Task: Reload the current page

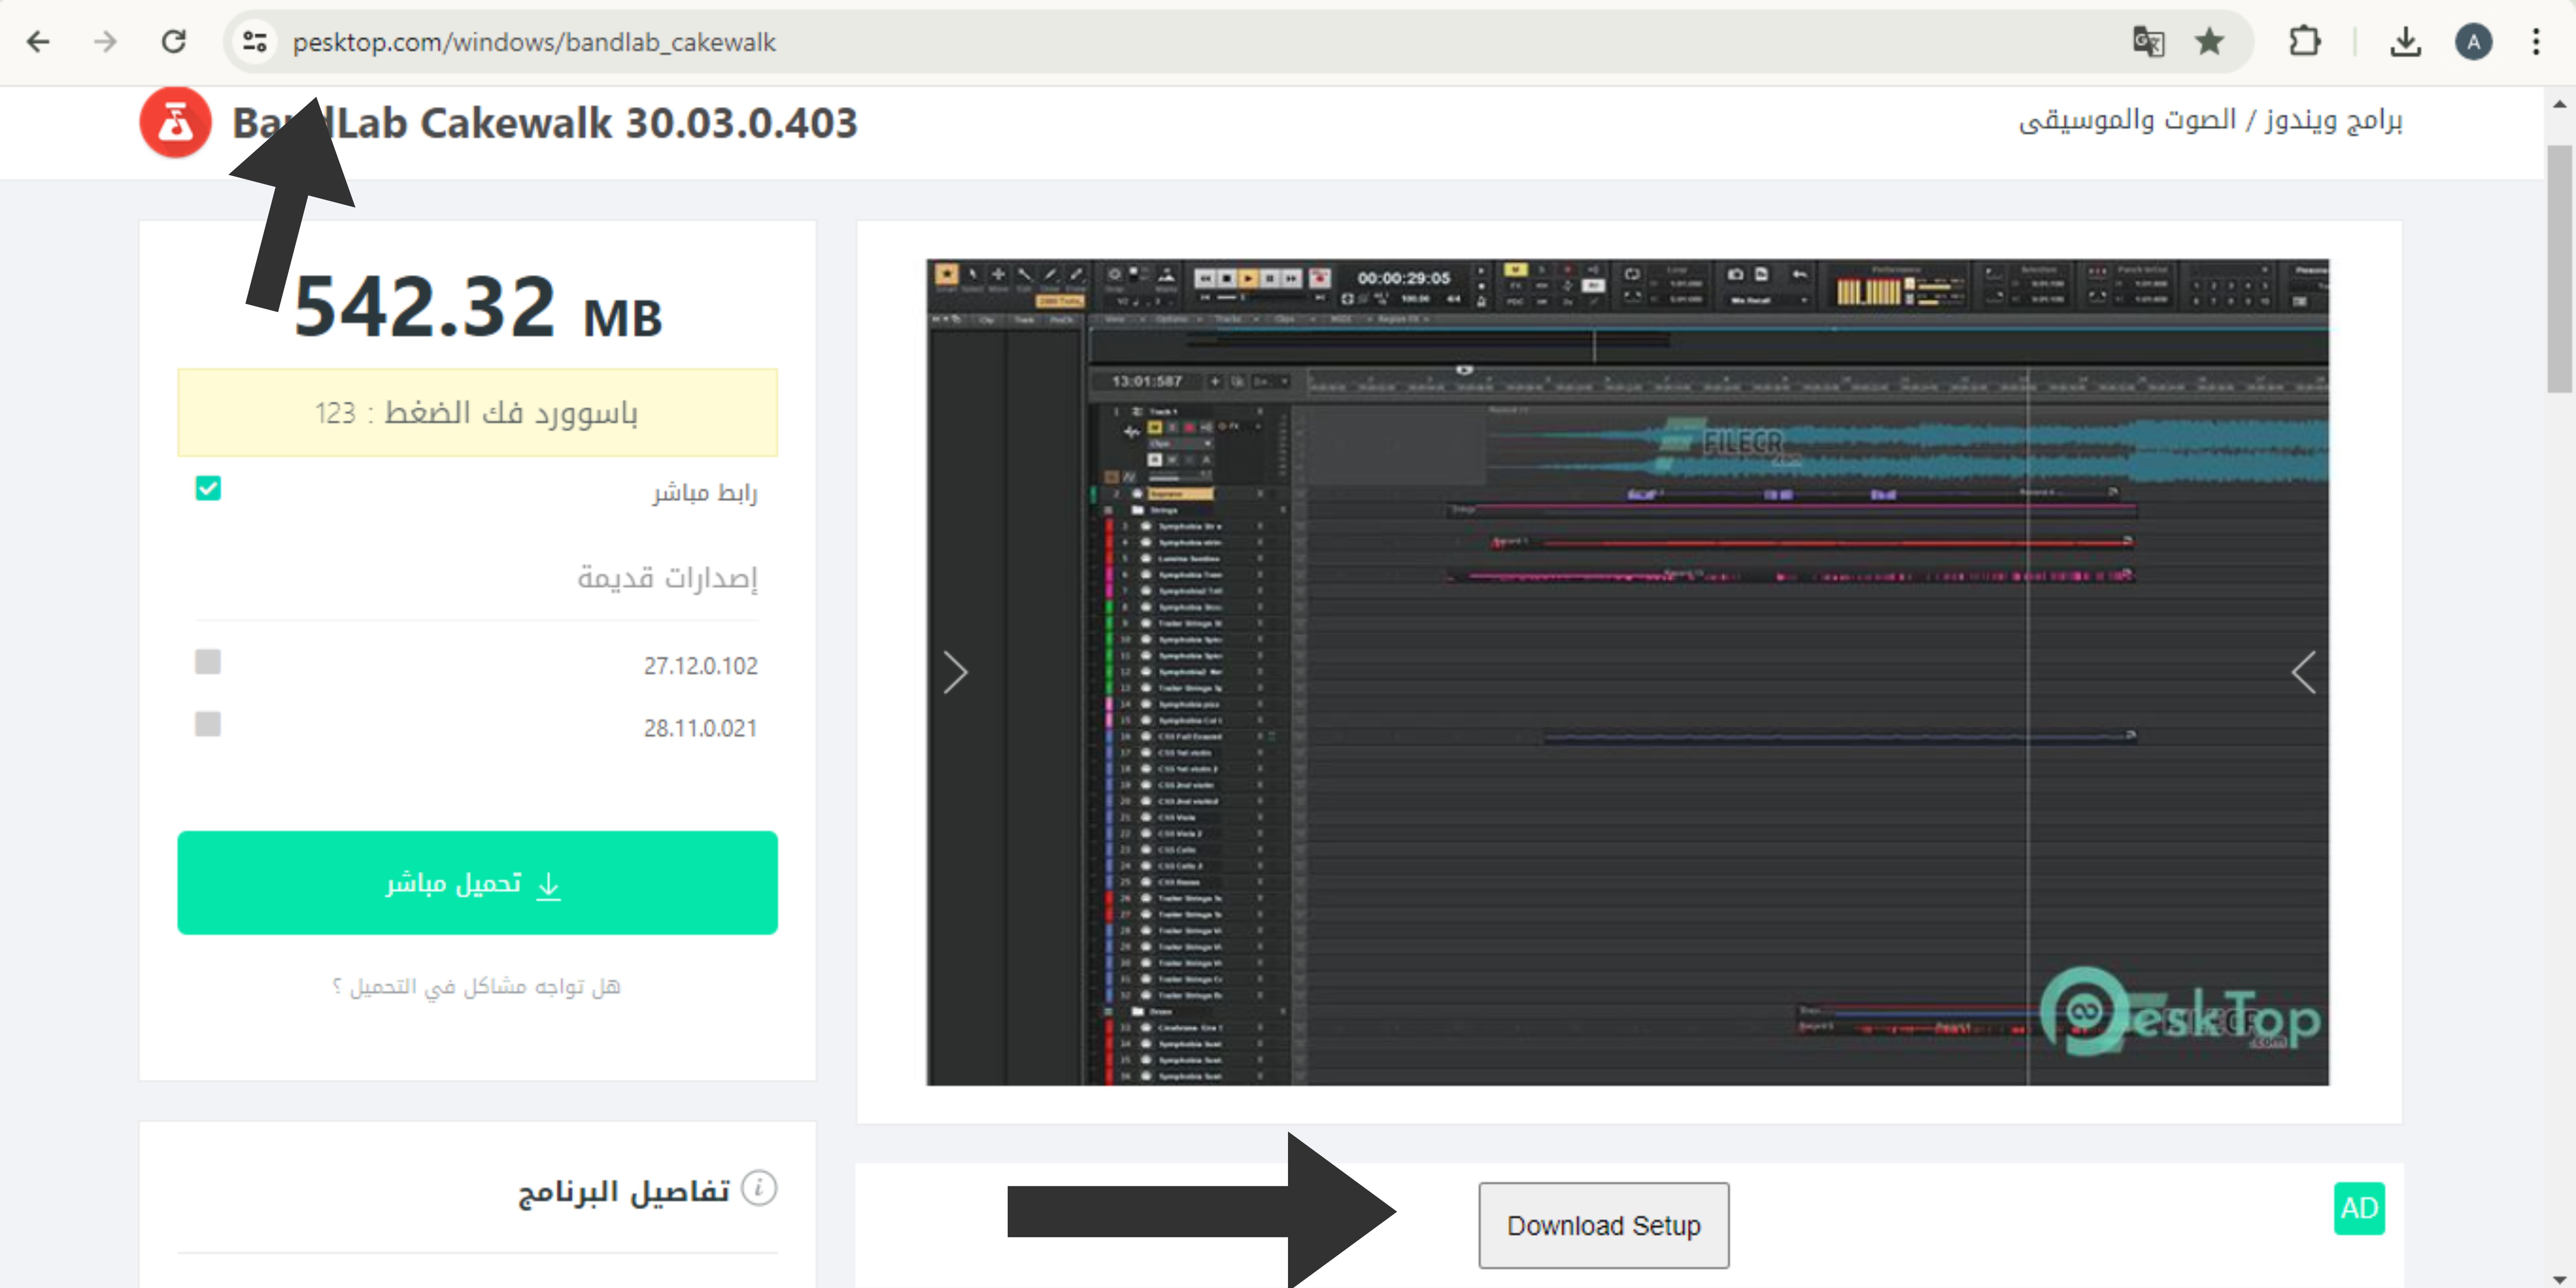Action: point(174,42)
